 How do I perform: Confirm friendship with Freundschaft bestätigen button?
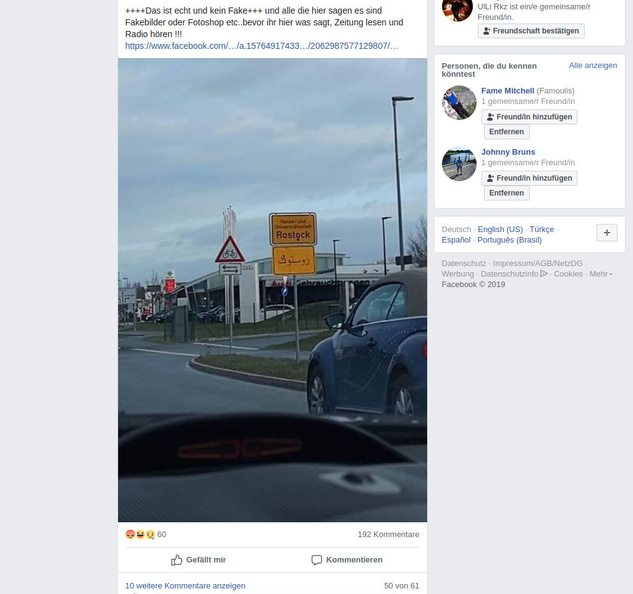531,31
